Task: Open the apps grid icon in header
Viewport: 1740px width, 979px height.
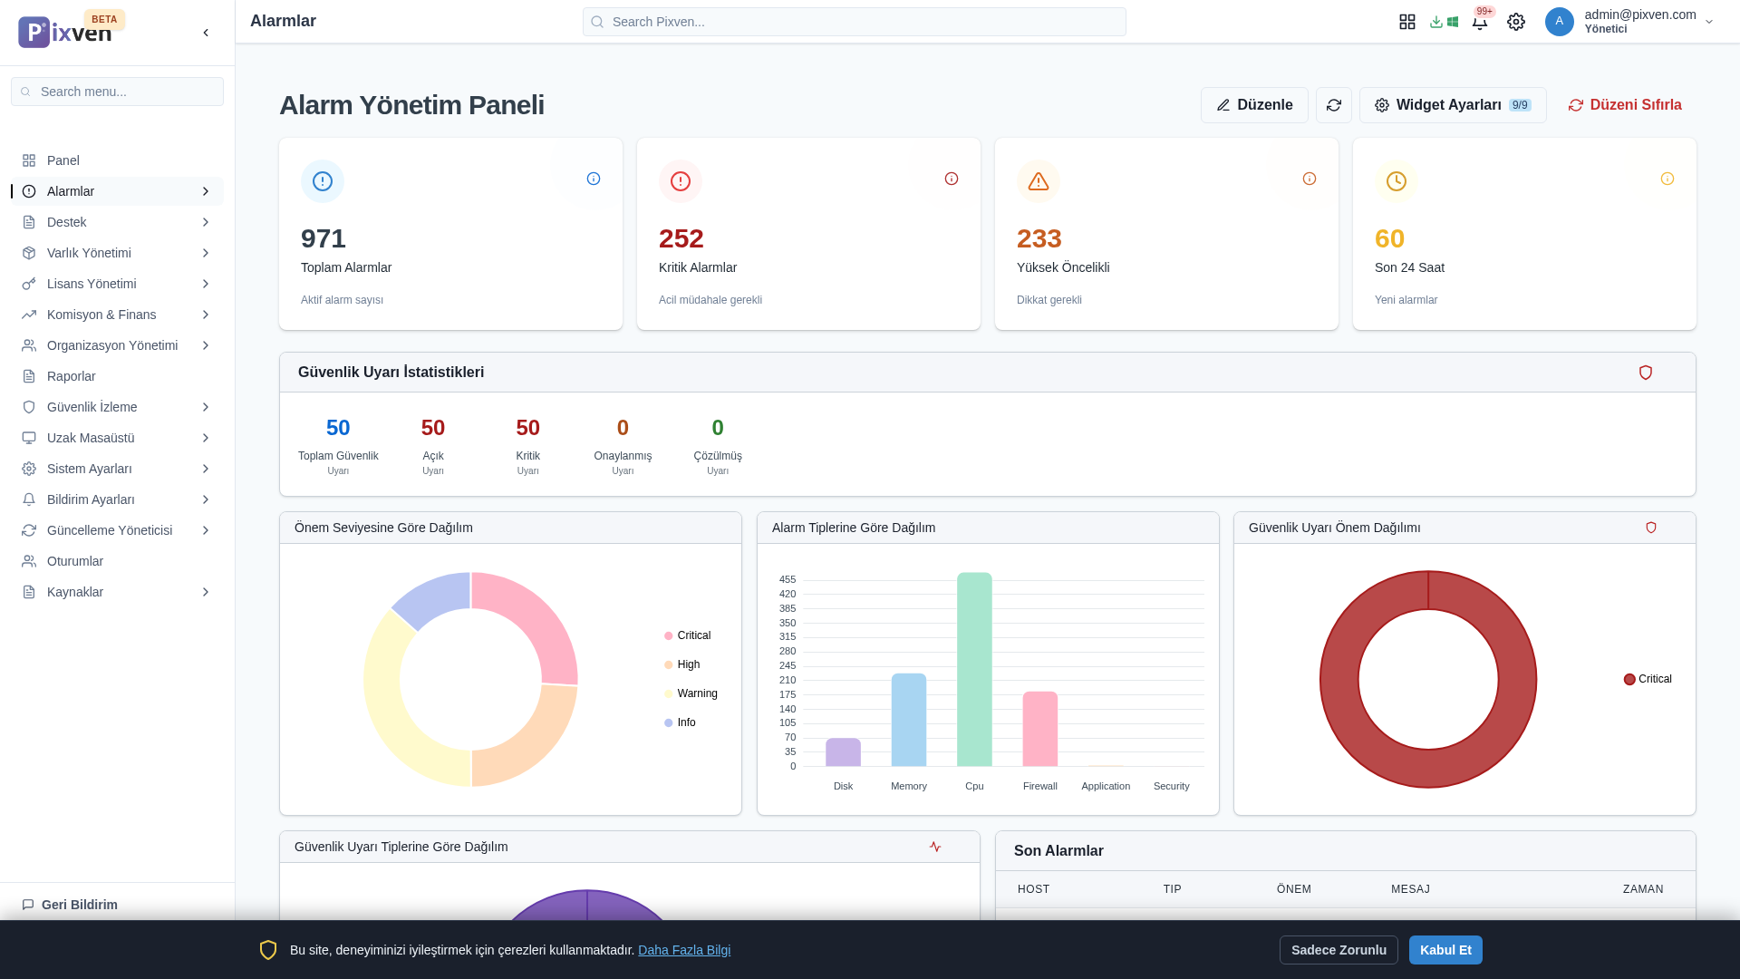Action: [1406, 22]
